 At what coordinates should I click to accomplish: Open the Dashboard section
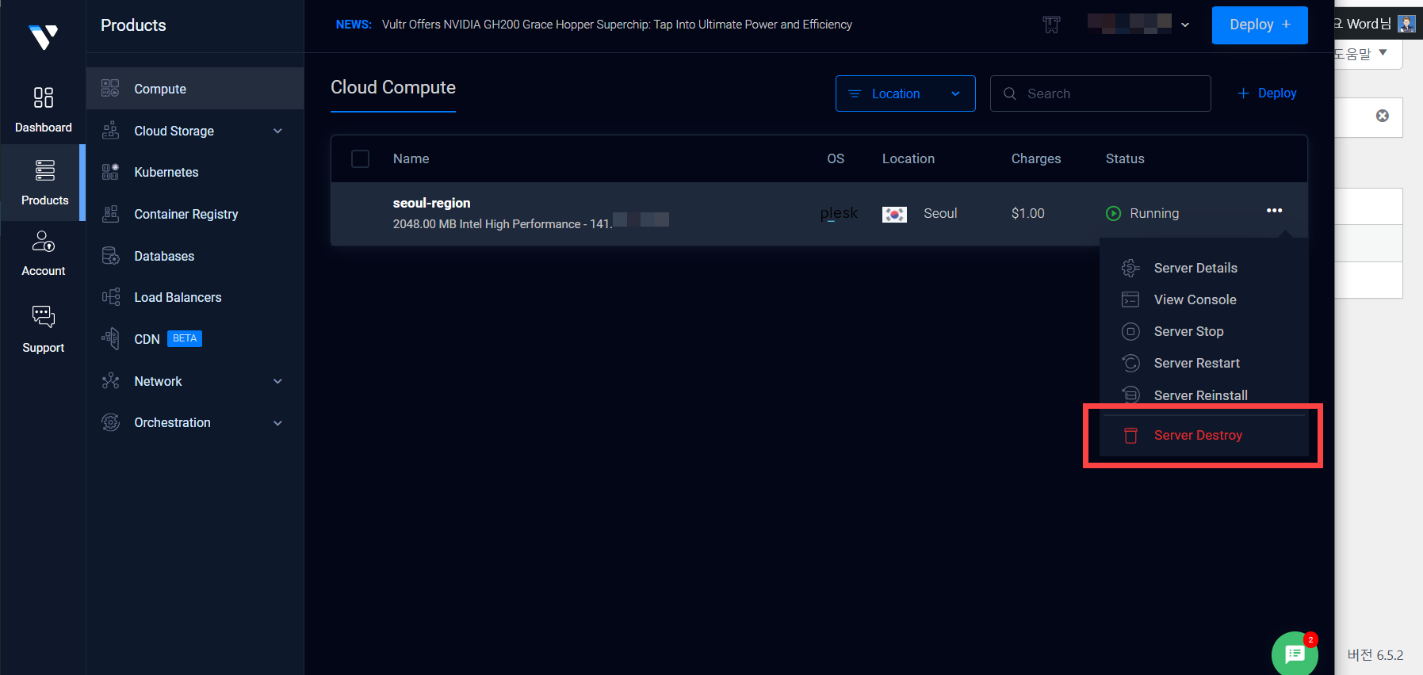point(44,110)
